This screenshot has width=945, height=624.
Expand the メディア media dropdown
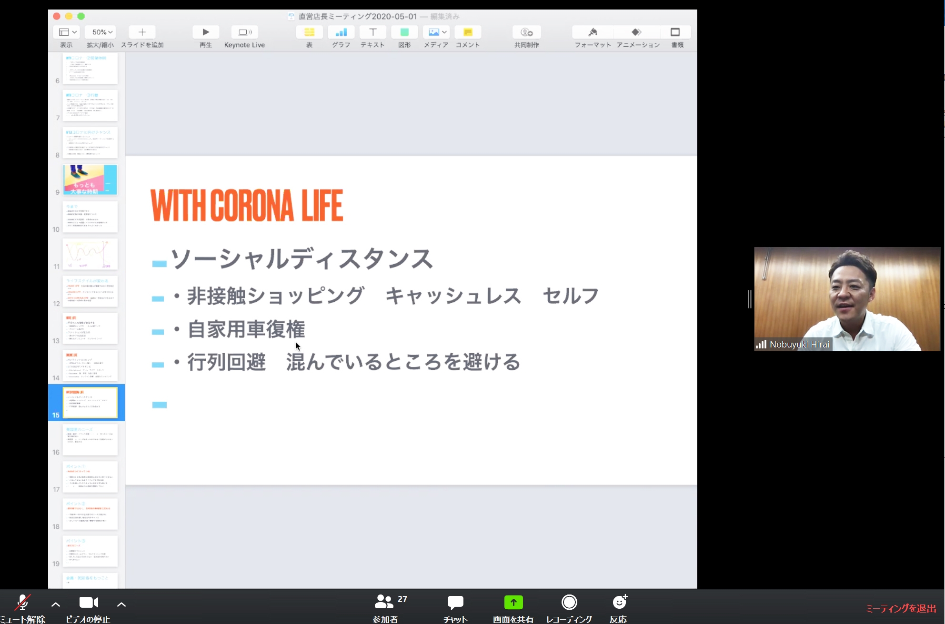point(436,32)
